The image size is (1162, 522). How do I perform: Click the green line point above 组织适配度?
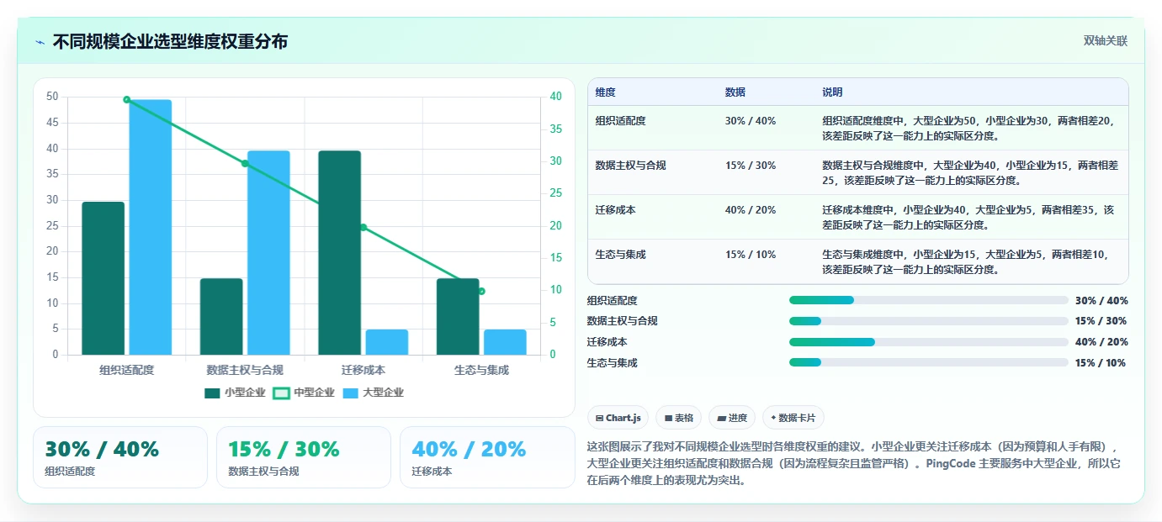[127, 99]
